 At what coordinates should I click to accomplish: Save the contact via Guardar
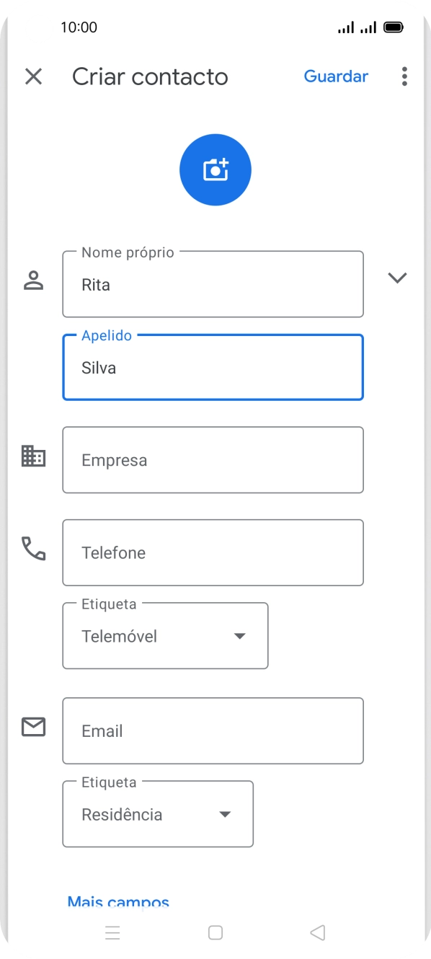coord(336,76)
